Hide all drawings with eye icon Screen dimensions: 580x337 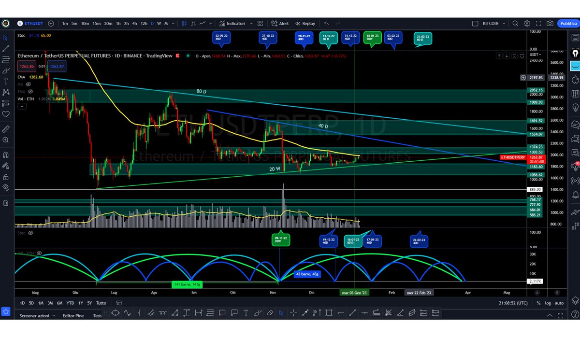click(6, 188)
